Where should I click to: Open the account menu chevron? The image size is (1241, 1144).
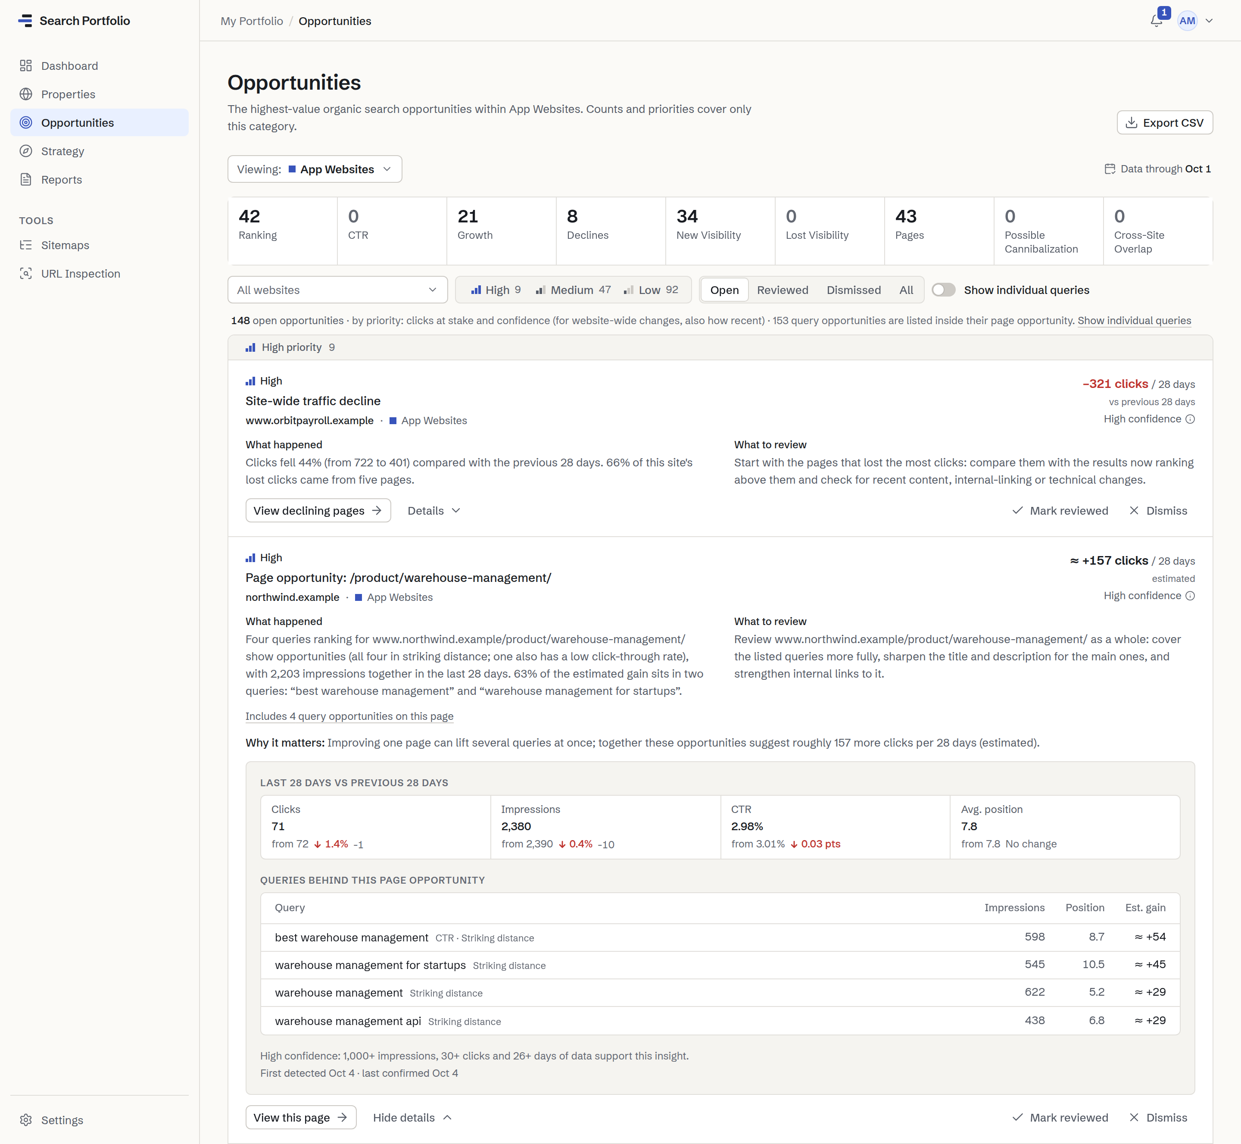tap(1209, 20)
